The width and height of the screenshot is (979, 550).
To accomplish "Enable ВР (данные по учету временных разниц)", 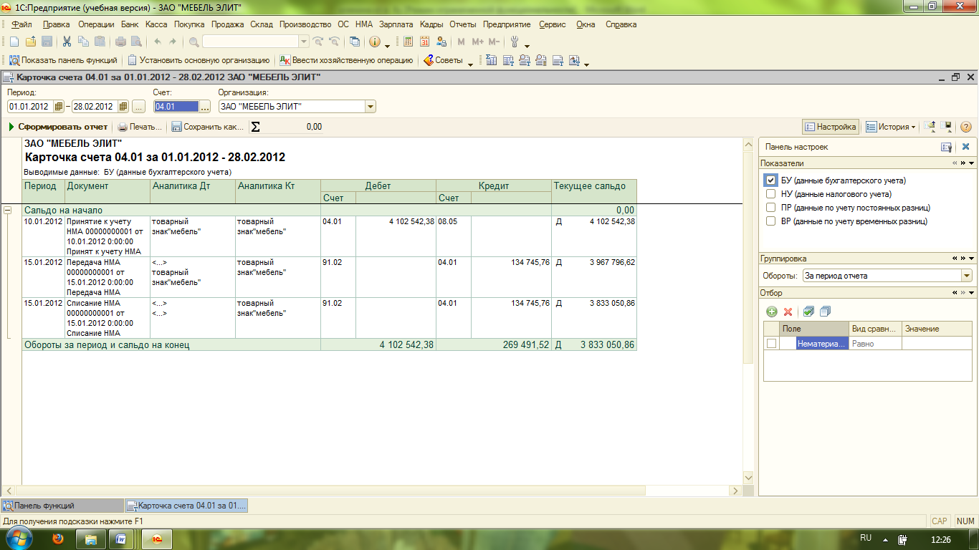I will 770,221.
